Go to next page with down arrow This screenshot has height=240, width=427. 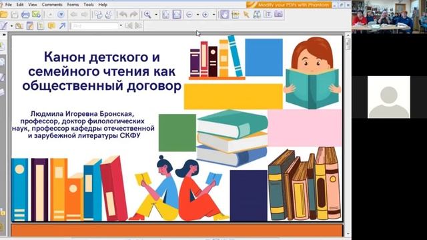tap(61, 15)
